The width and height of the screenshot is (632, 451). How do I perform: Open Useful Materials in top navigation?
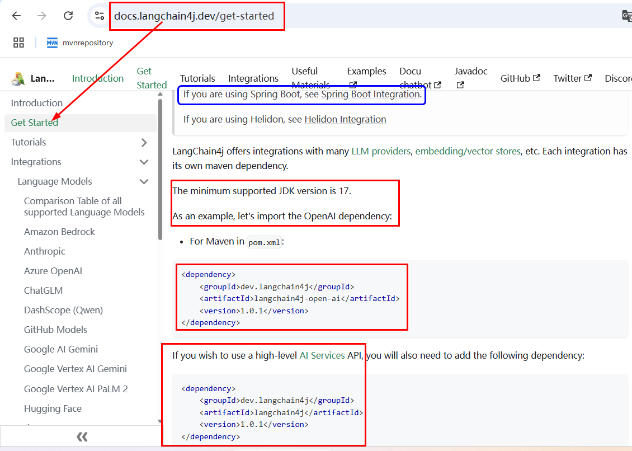tap(311, 78)
